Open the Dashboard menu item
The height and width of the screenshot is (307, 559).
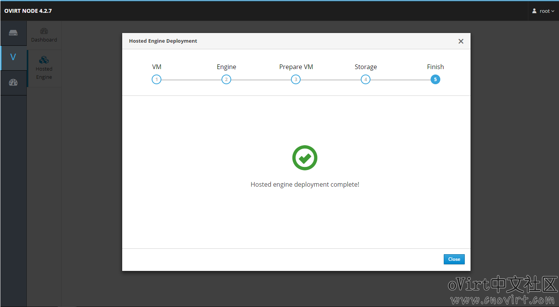point(44,35)
